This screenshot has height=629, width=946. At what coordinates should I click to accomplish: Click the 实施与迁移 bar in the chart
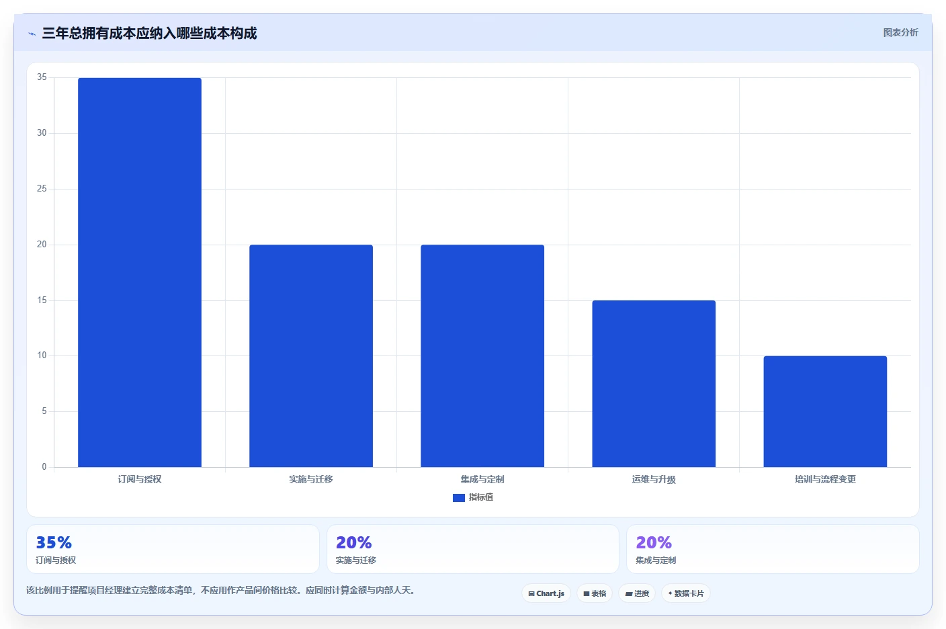[x=311, y=355]
